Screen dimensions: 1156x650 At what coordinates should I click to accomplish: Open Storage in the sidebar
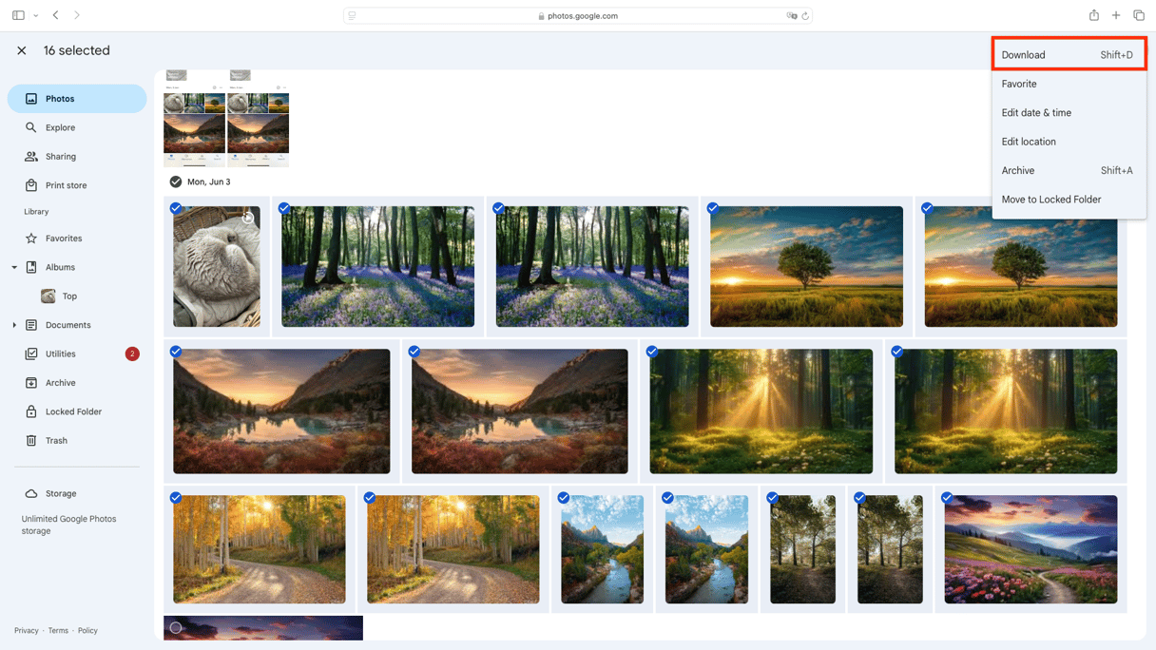point(77,494)
